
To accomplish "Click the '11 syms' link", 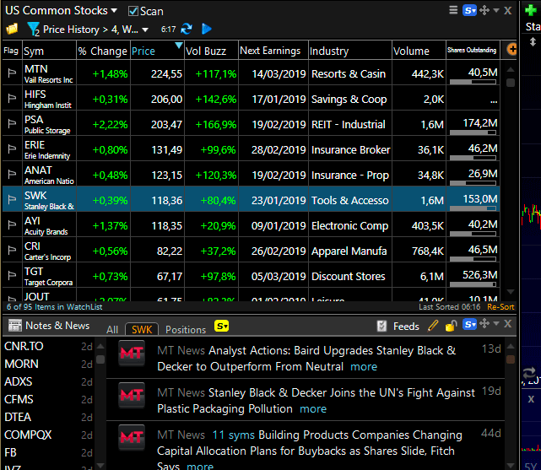I will coord(233,435).
